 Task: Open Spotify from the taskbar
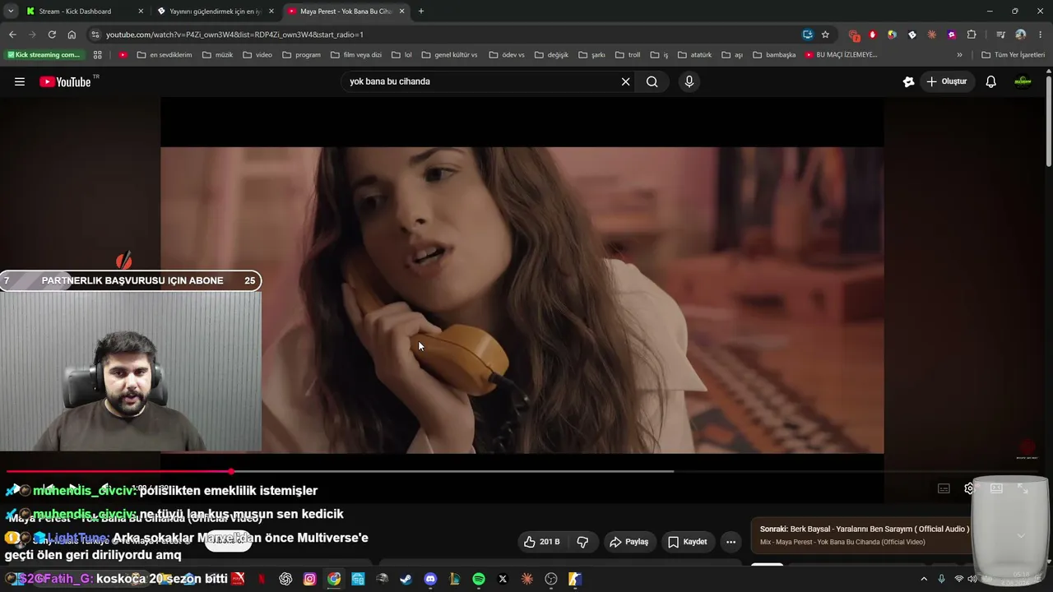(x=479, y=579)
